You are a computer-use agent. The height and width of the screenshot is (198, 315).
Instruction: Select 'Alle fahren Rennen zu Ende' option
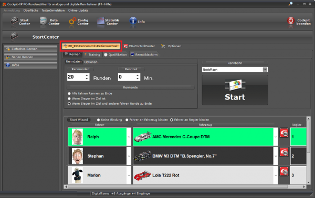[69, 94]
